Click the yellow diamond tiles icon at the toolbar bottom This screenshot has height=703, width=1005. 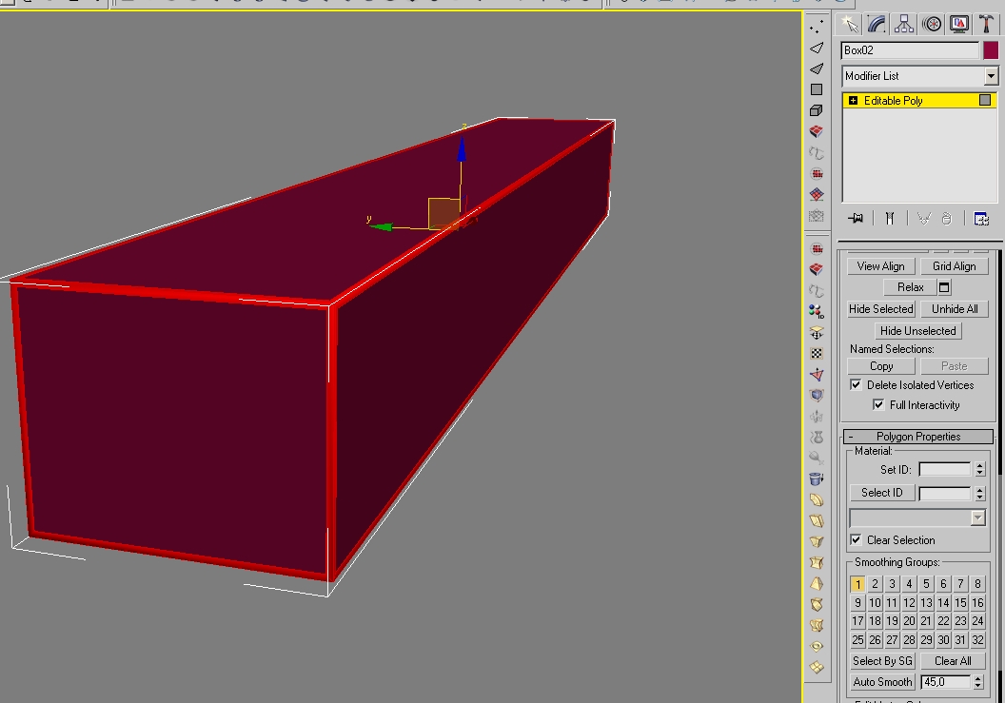816,667
